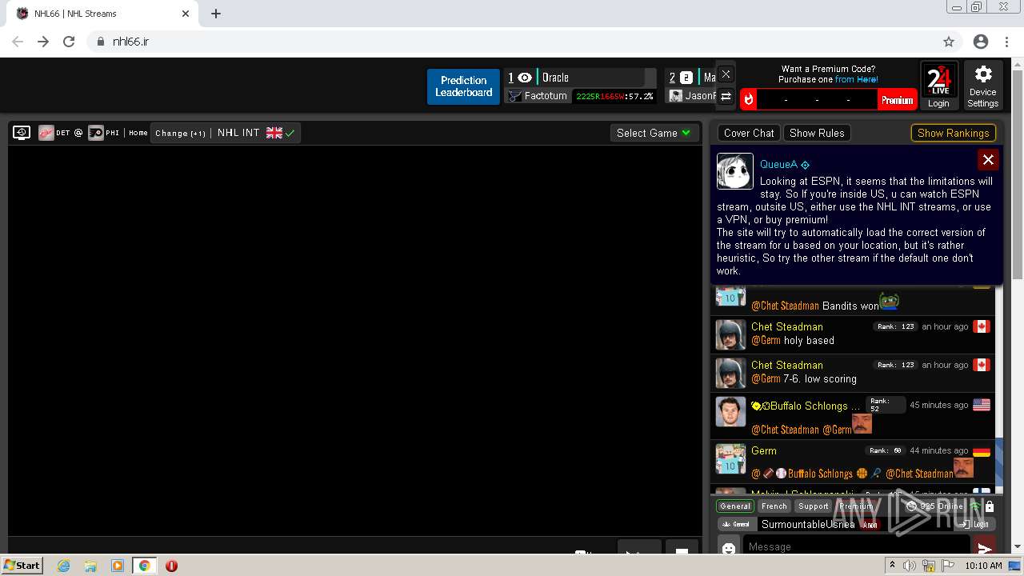
Task: Click the Show Rules button
Action: tap(816, 133)
